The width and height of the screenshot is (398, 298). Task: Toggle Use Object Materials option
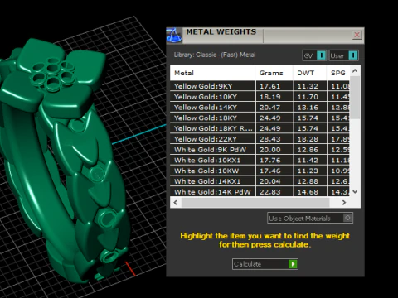310,218
